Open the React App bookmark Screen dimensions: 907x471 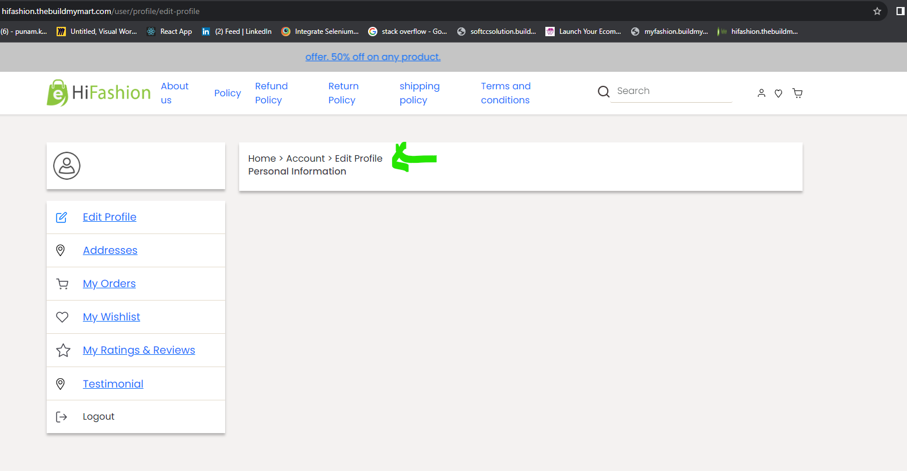[170, 32]
